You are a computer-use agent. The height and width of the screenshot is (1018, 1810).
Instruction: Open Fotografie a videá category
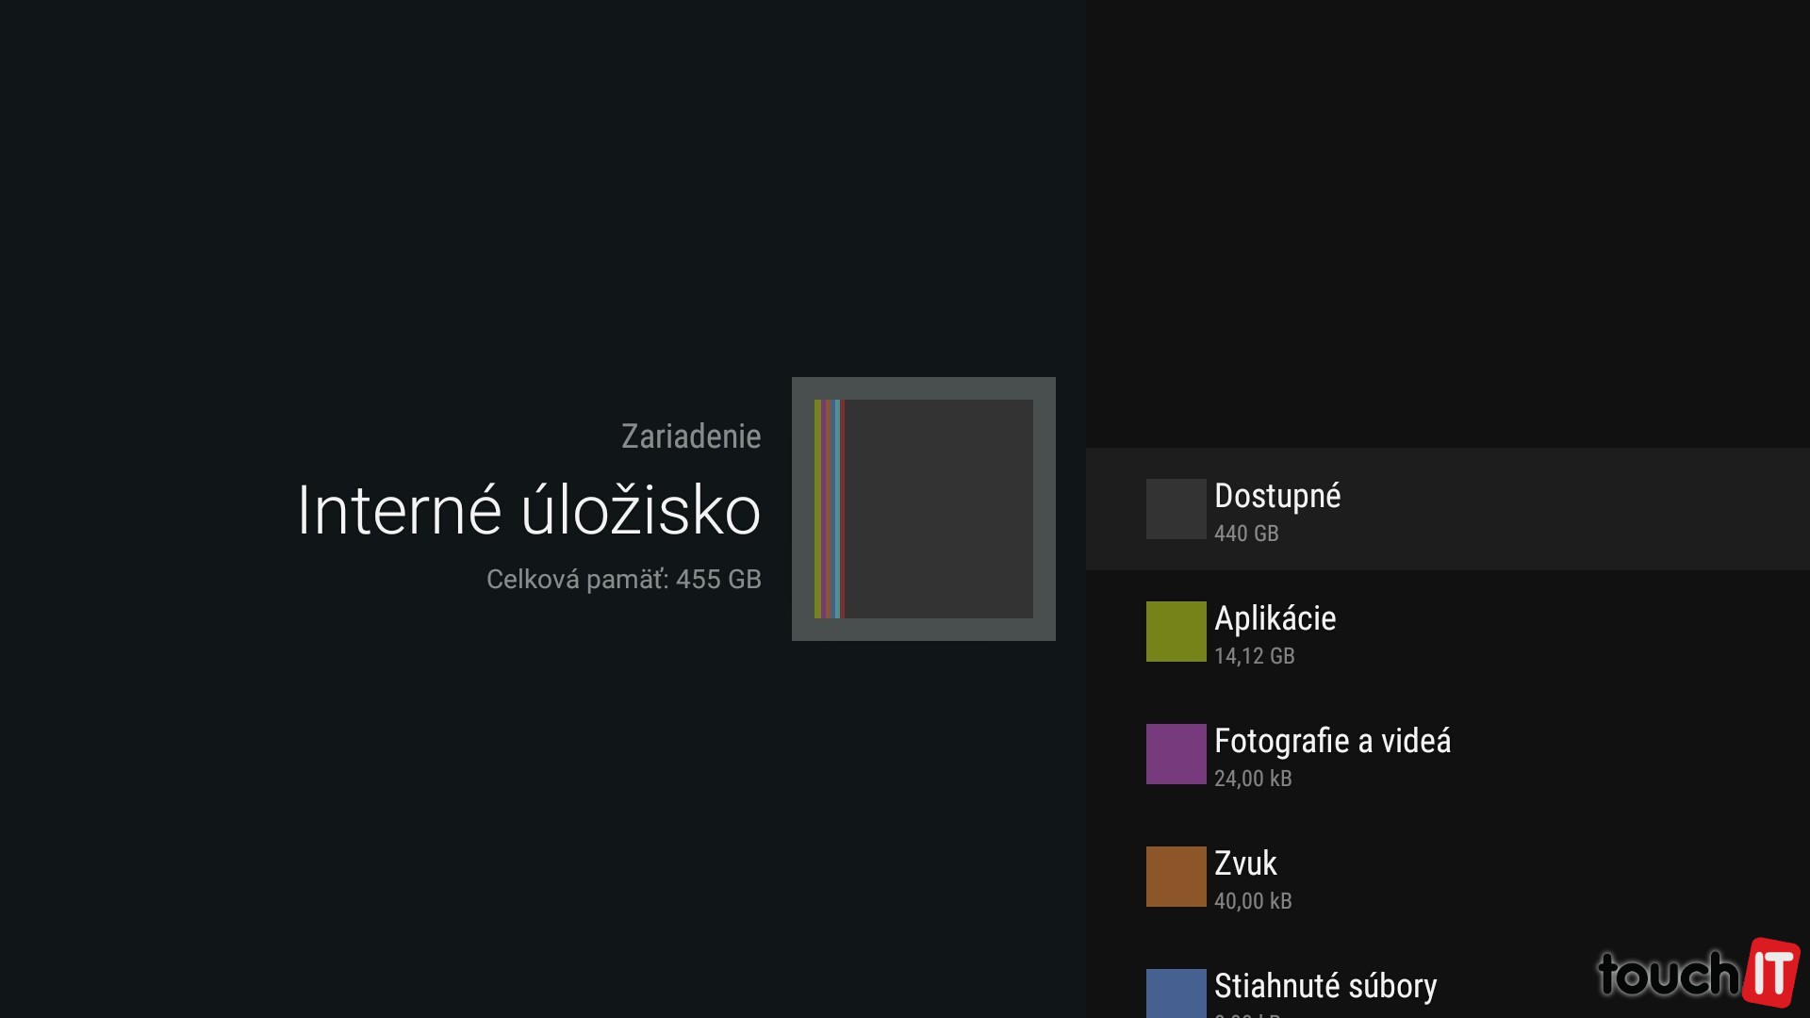1332,741
